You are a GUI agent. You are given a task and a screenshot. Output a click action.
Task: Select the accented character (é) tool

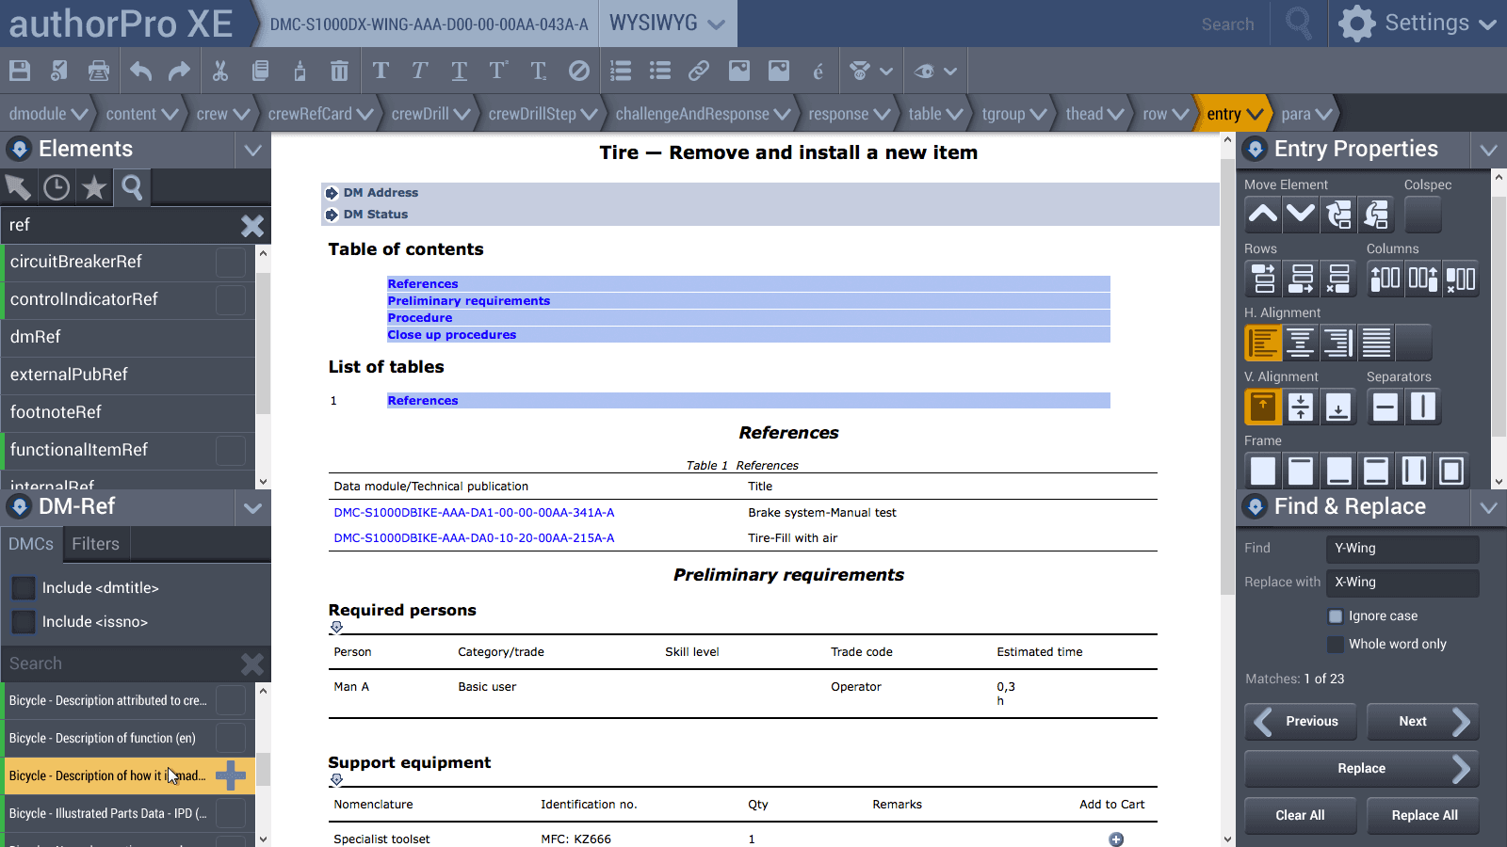818,71
